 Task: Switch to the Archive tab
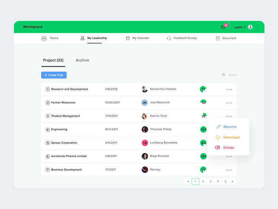(x=82, y=60)
